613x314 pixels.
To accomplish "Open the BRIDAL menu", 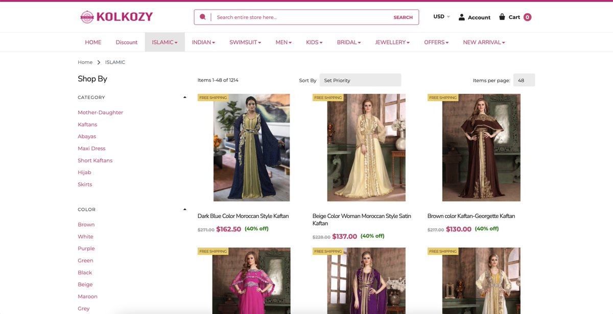I will tap(349, 42).
